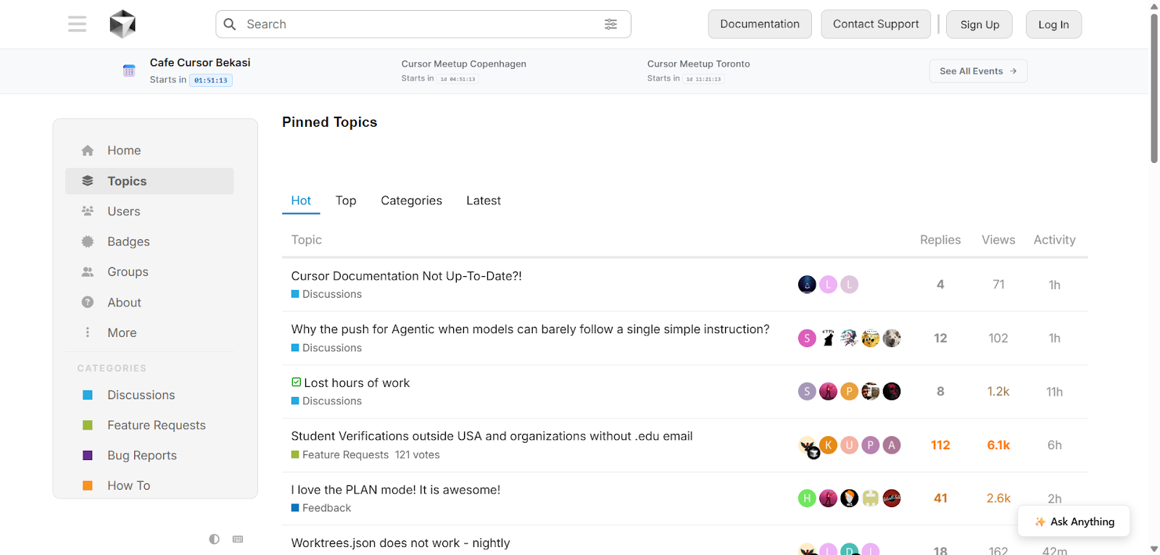1160x555 pixels.
Task: Open advanced search filter options
Action: tap(611, 24)
